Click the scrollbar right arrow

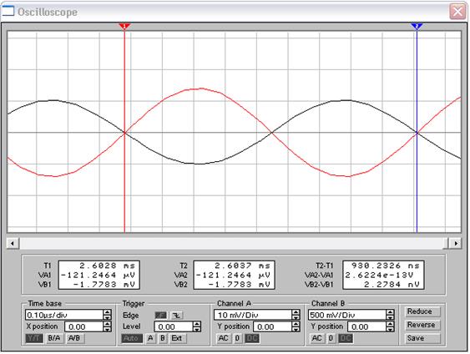point(456,243)
